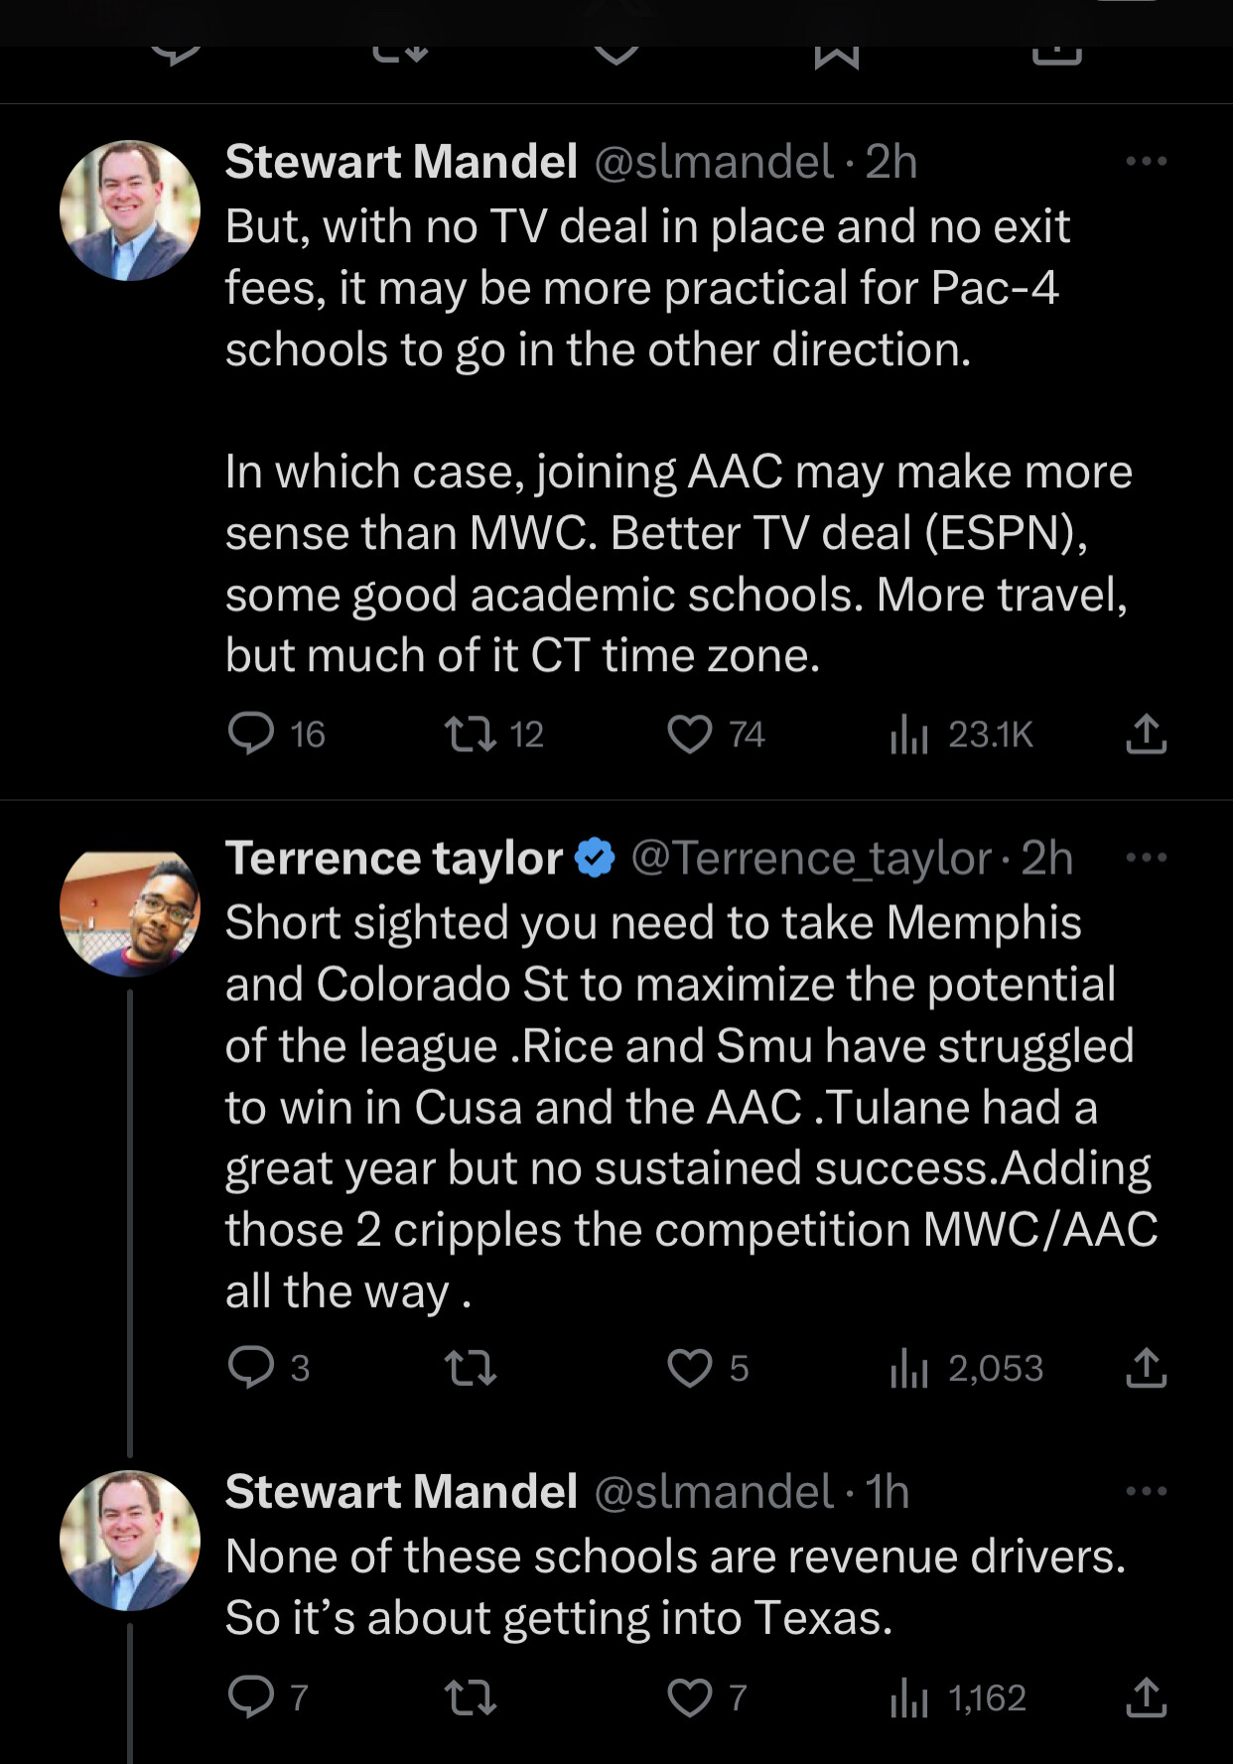
Task: Retweet Terrence taylor's tweet
Action: point(470,1368)
